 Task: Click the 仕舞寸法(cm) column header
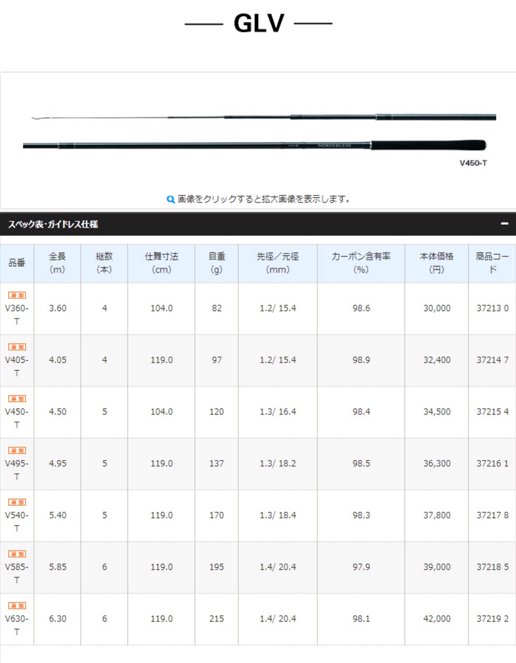(161, 263)
